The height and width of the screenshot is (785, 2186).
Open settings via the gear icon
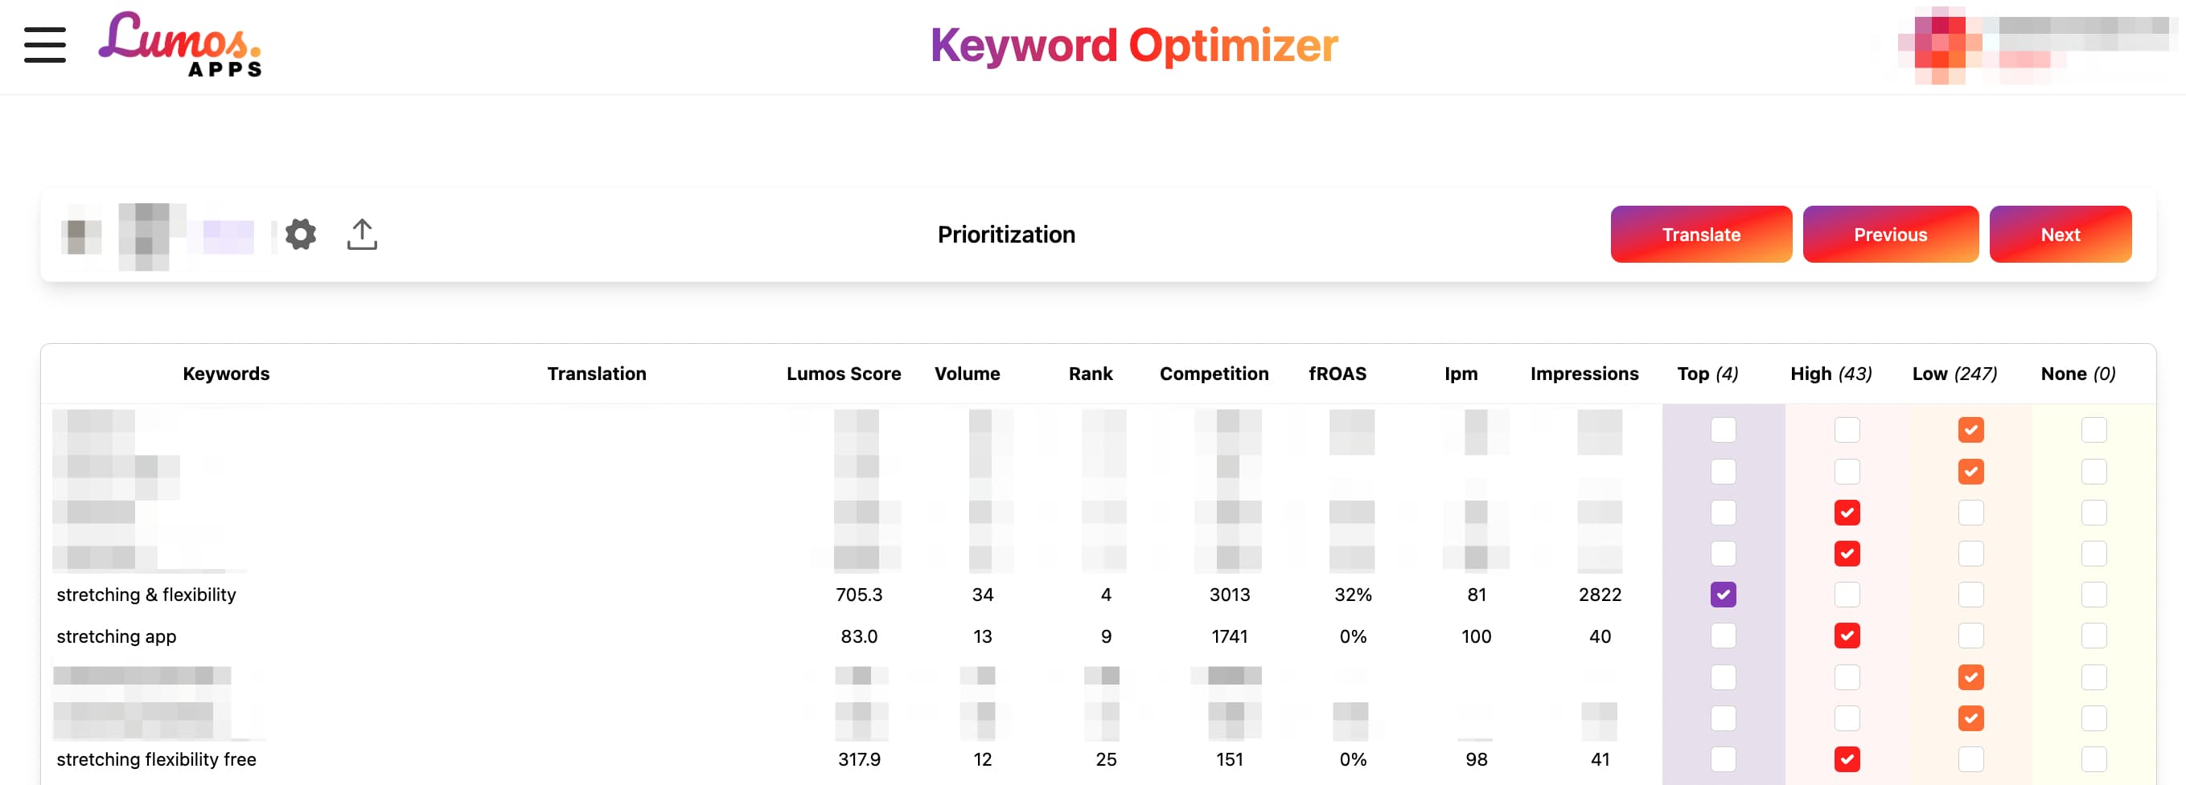coord(301,234)
